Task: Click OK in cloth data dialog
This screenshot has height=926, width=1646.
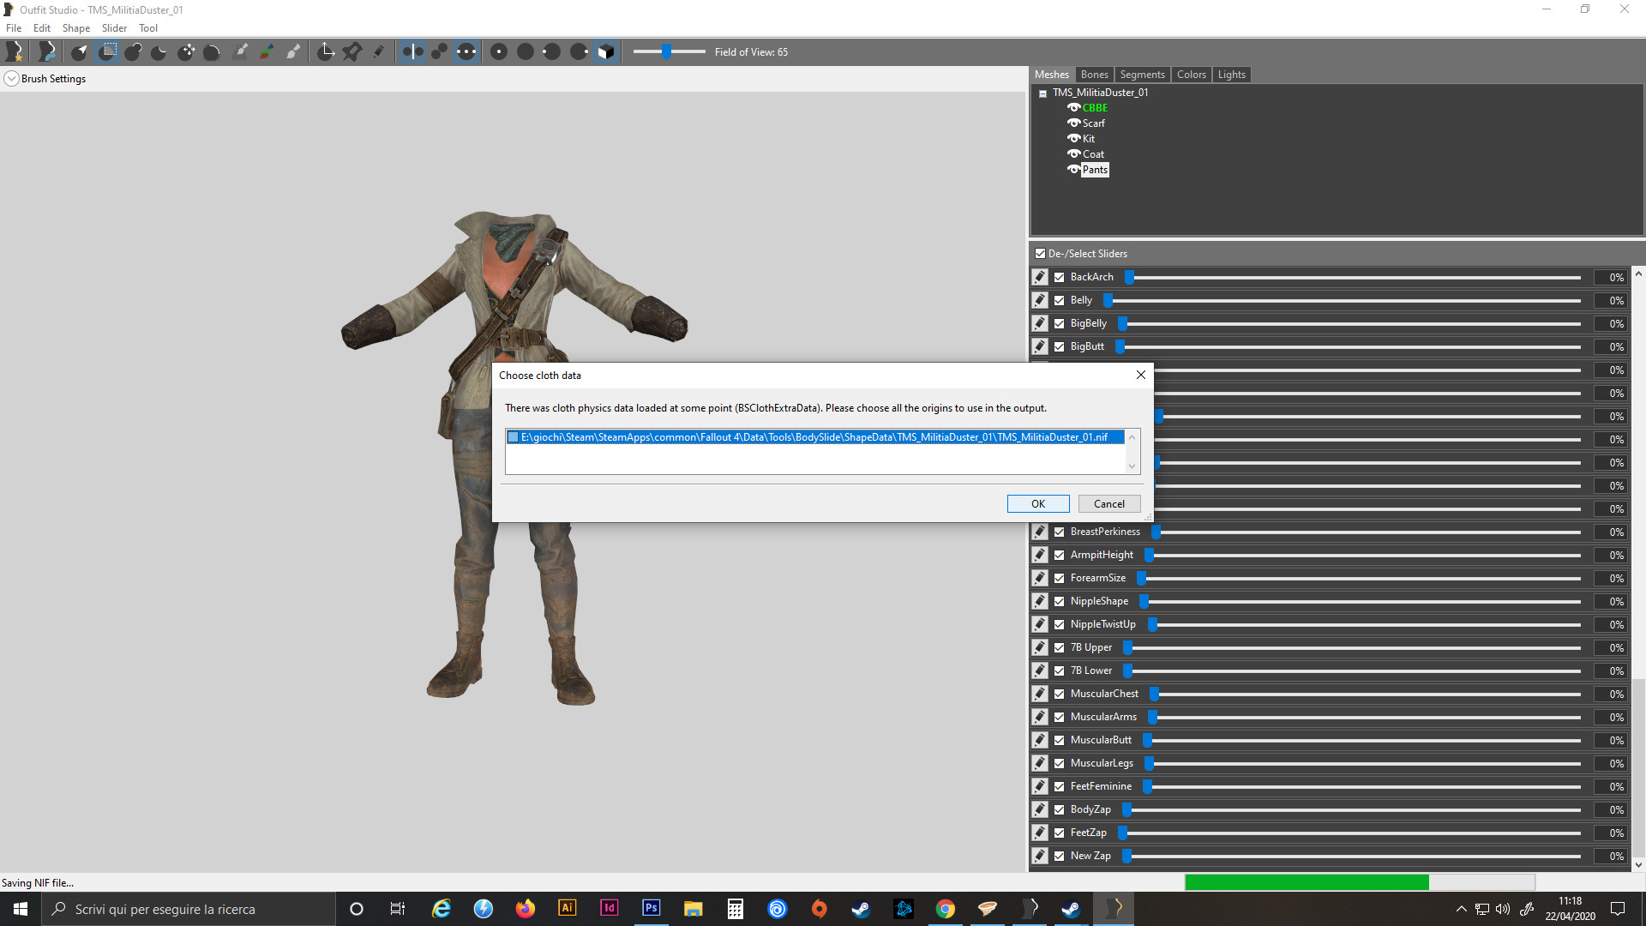Action: 1037,504
